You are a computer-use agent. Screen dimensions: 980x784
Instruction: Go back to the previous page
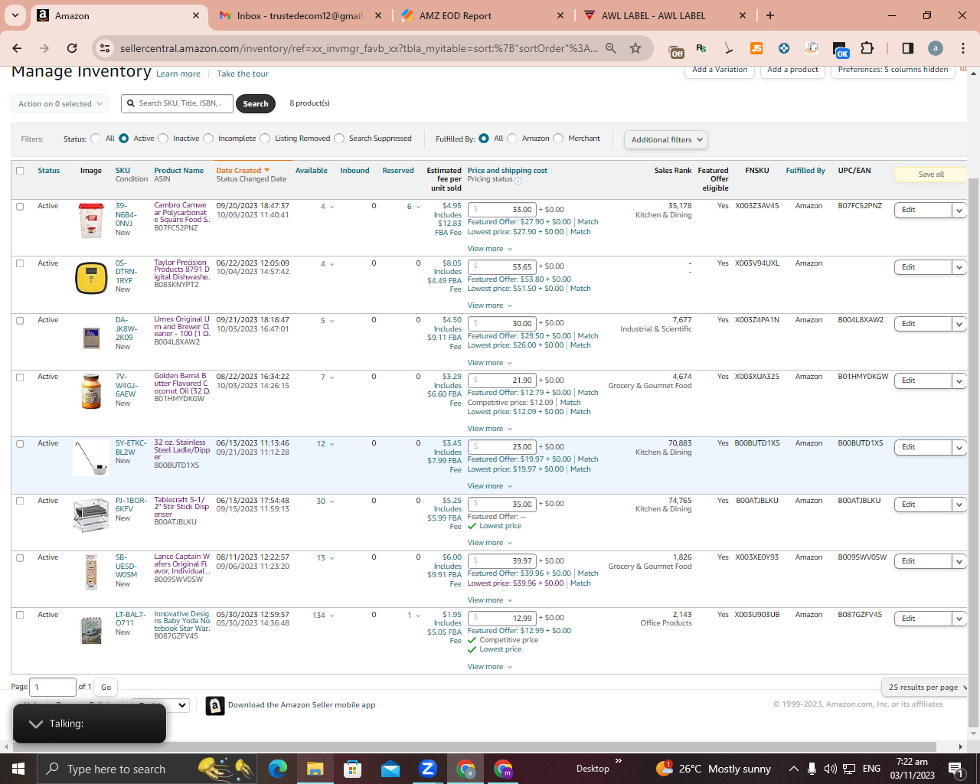17,48
